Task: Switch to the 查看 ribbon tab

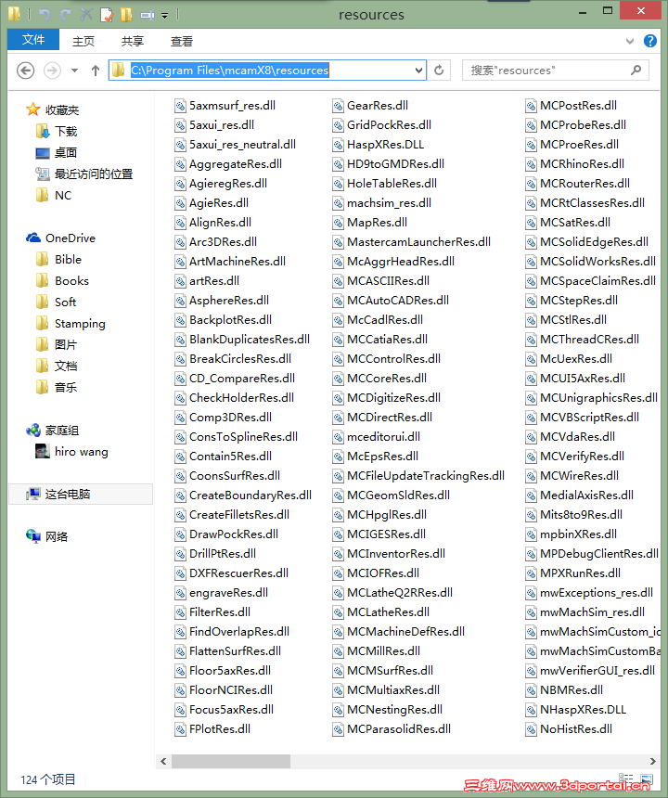Action: point(182,41)
